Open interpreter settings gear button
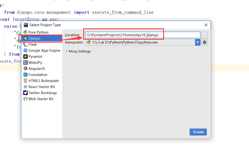 (205, 42)
